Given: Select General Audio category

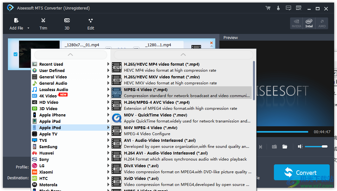Looking at the screenshot, I should (71, 83).
